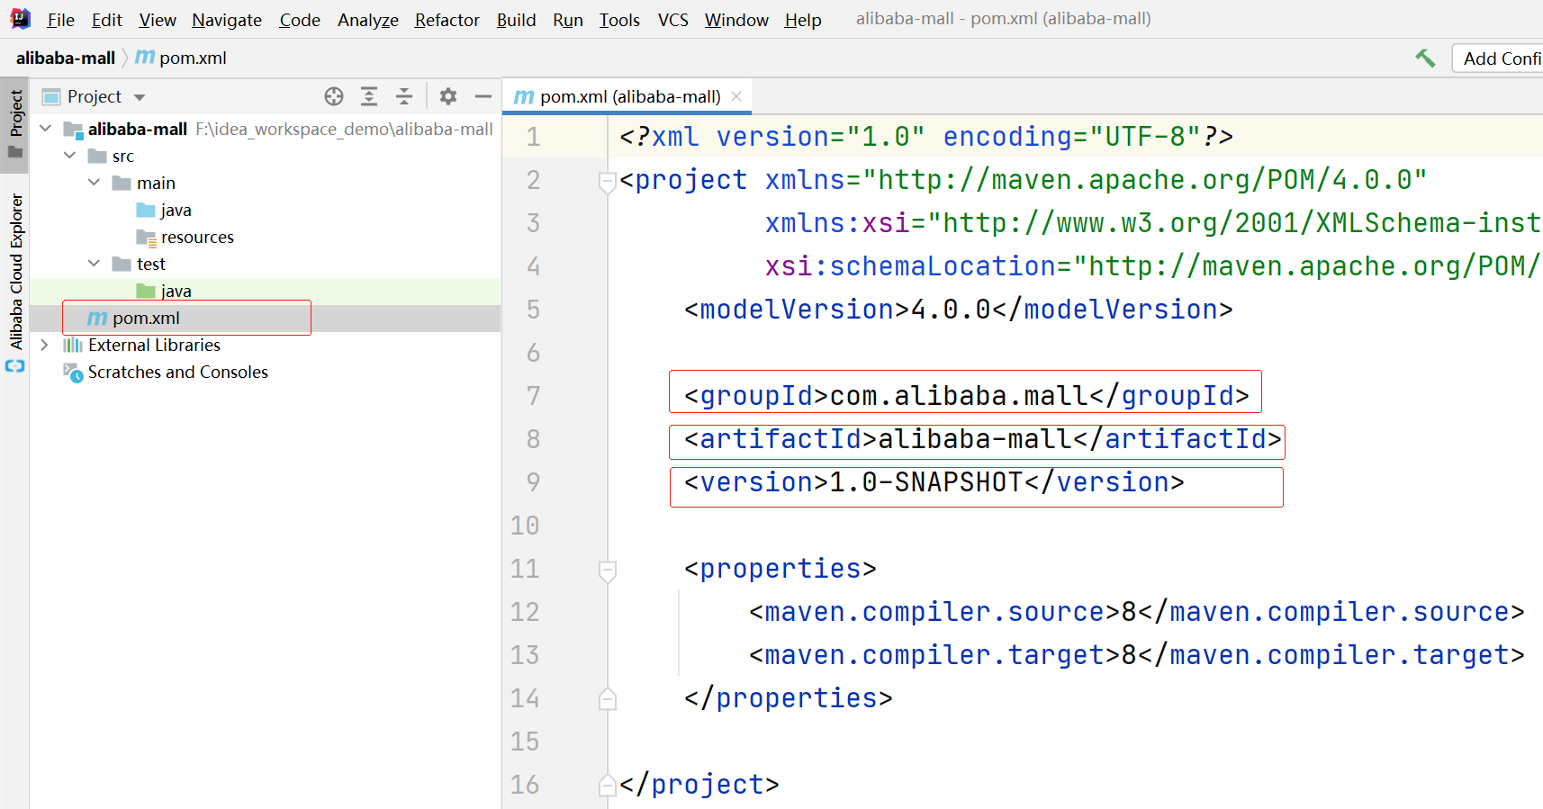Screen dimensions: 1543x809
Task: Open the File menu
Action: pos(60,20)
